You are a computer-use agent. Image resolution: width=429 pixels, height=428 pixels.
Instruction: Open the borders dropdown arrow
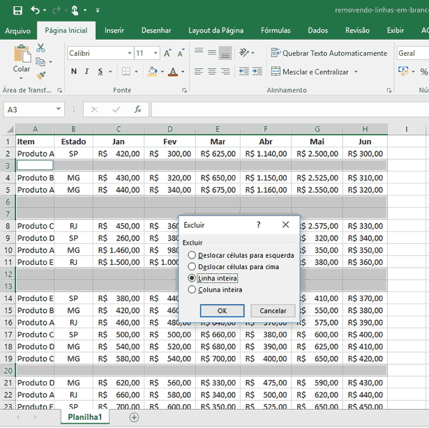coord(136,72)
